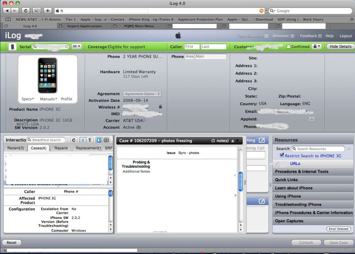Click the SmartFind Search field
The height and width of the screenshot is (254, 355).
[46, 140]
